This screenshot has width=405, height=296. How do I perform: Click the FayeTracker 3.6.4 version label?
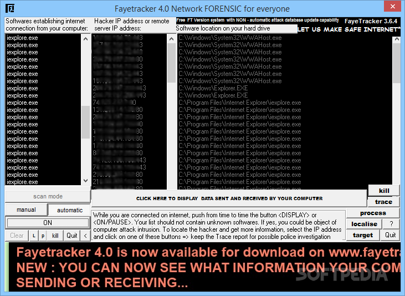coord(371,21)
